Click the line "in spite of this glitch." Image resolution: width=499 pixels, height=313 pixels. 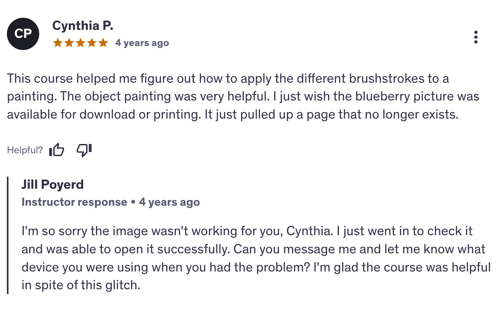pos(80,286)
